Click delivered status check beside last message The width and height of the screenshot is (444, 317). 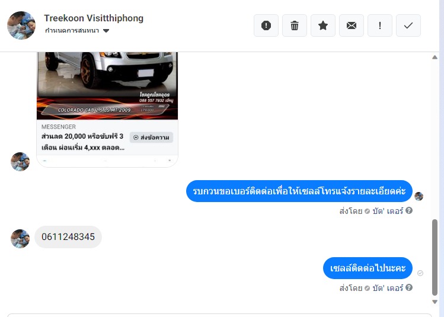(420, 273)
